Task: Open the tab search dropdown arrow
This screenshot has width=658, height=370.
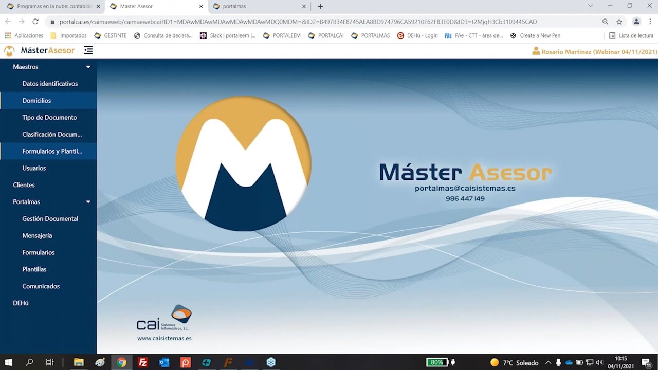Action: pyautogui.click(x=590, y=6)
